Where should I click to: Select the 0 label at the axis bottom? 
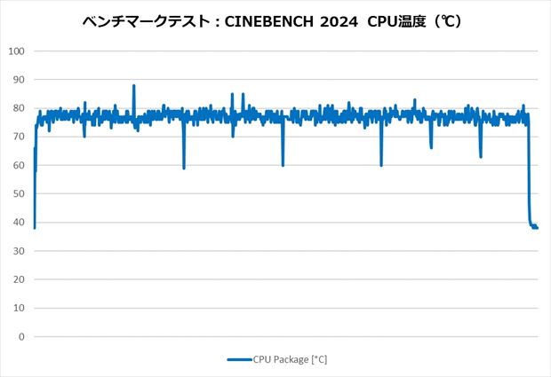[x=20, y=337]
